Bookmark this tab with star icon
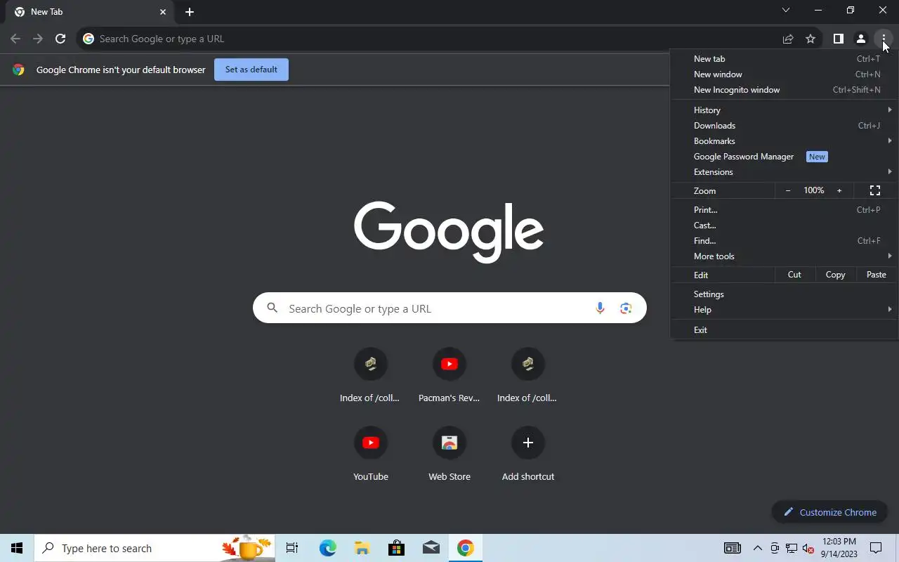This screenshot has height=562, width=899. pos(811,39)
